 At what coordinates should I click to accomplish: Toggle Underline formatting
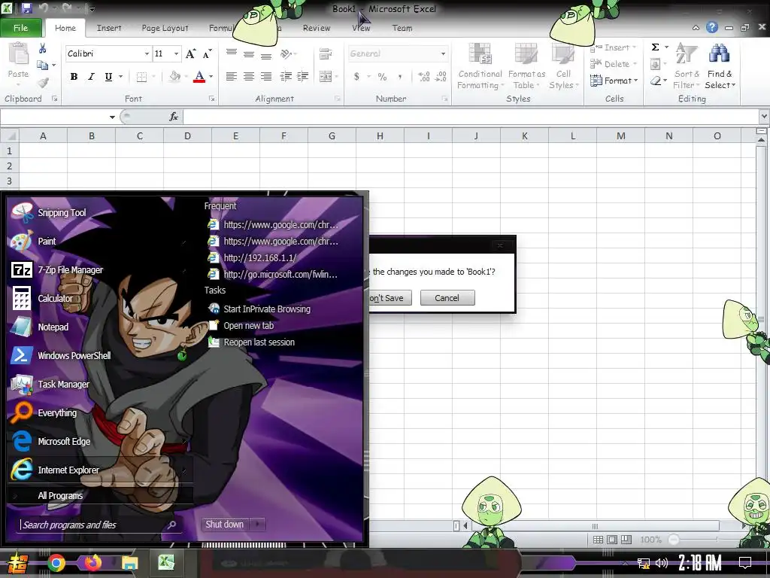click(108, 76)
